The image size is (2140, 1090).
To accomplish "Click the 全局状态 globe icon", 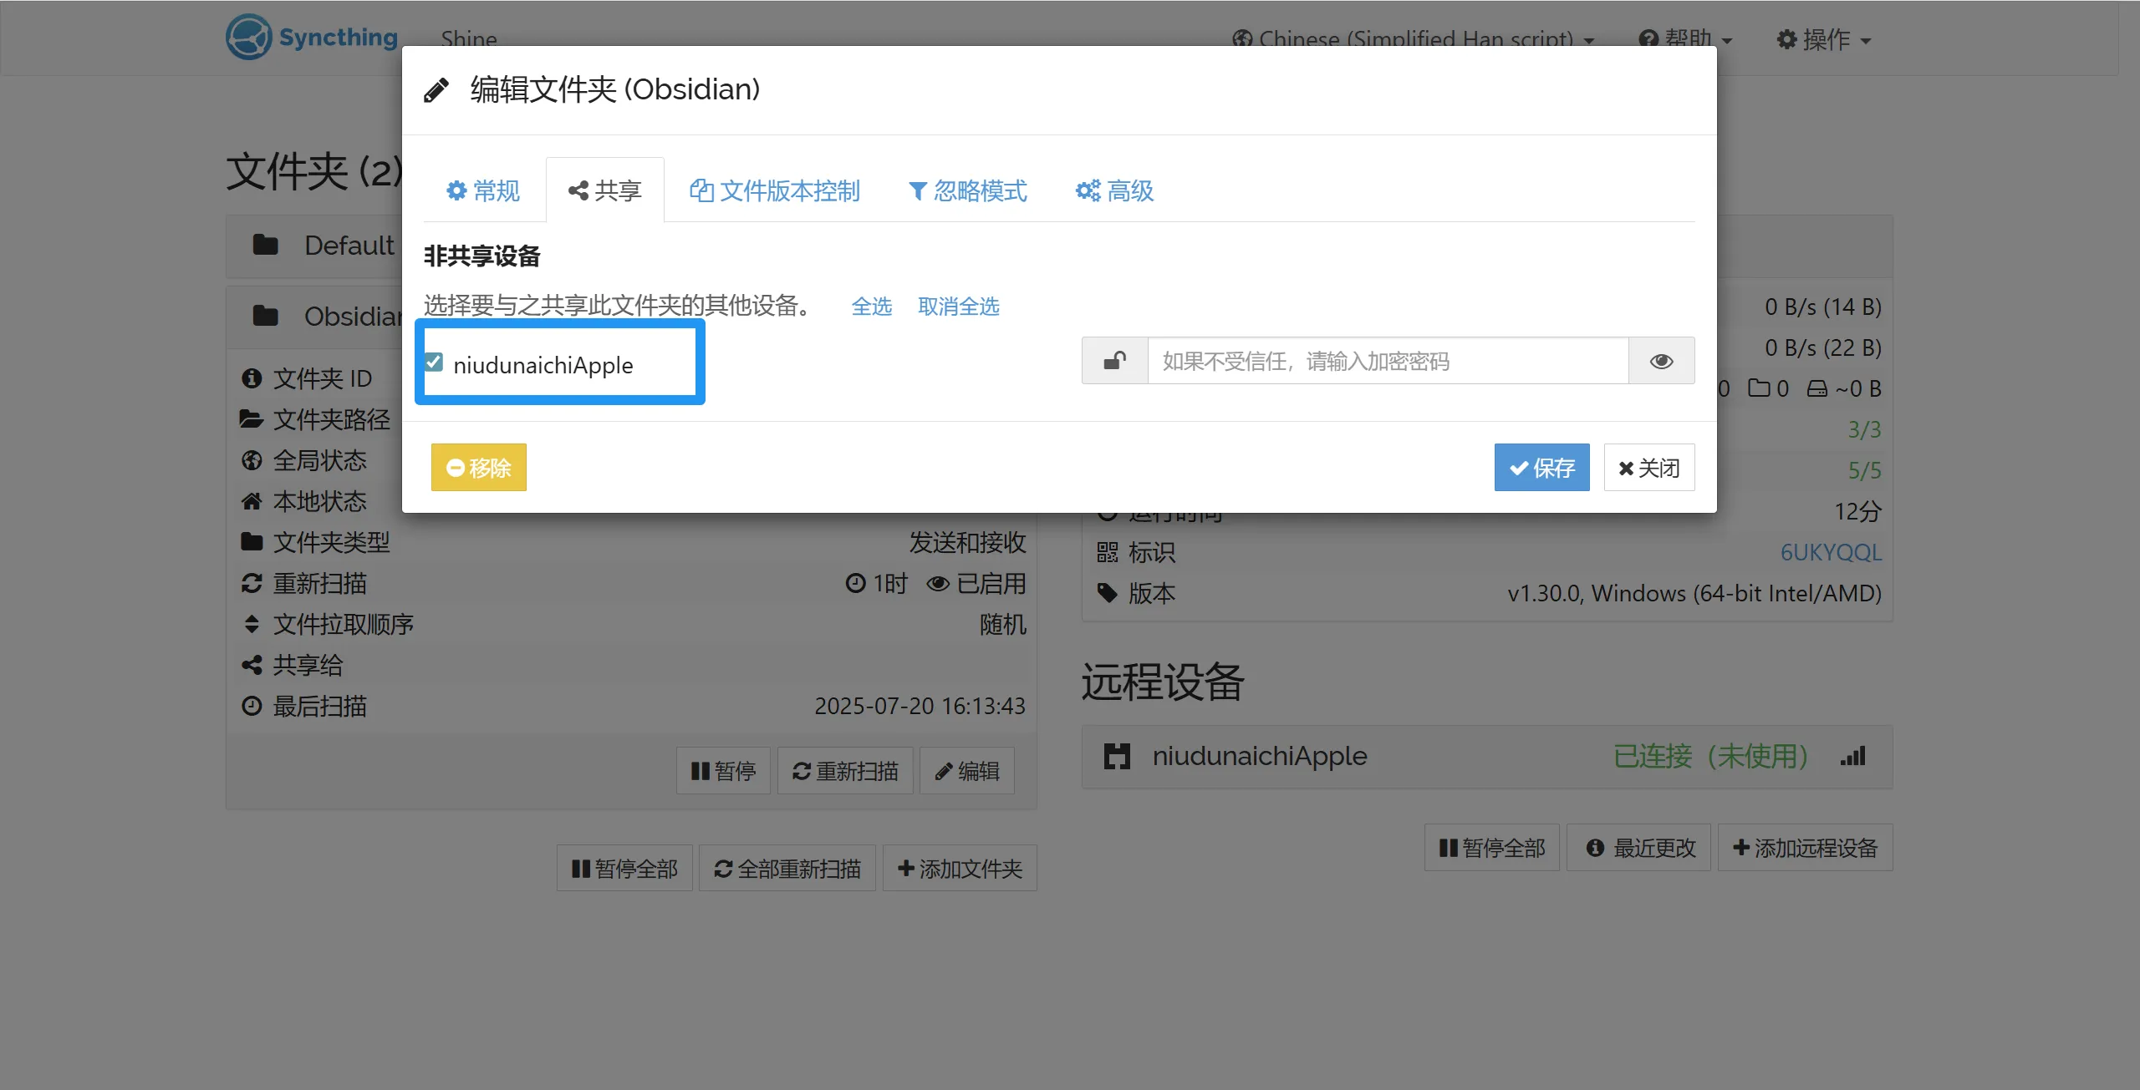I will [252, 460].
